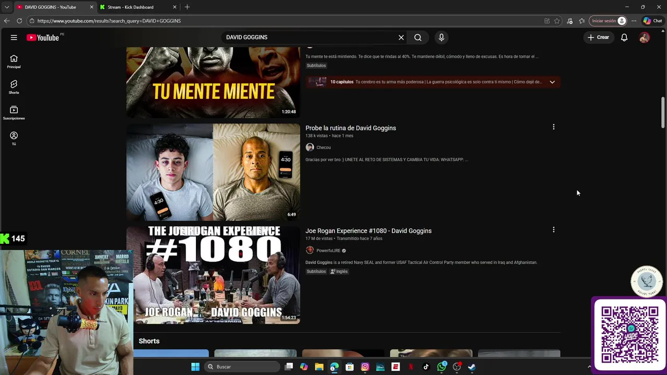Viewport: 667px width, 375px height.
Task: Open options for Joe Rogan #1080 video
Action: [x=553, y=230]
